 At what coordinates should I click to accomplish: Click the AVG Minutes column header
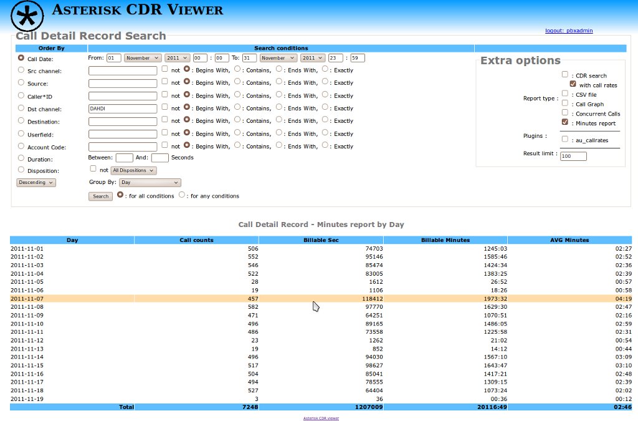569,240
